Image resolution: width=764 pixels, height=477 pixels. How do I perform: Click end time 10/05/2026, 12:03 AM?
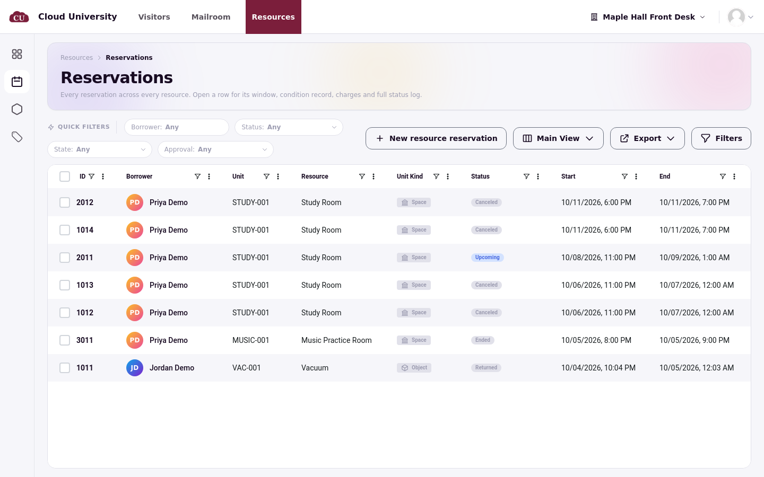click(x=697, y=368)
